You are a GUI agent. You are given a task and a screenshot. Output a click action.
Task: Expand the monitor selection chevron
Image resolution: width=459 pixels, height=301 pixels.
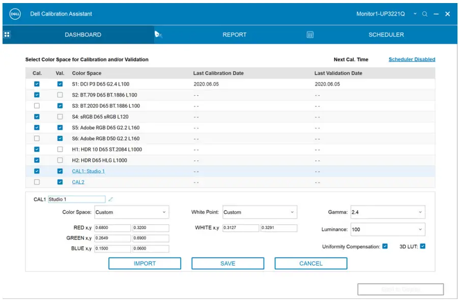tap(415, 14)
